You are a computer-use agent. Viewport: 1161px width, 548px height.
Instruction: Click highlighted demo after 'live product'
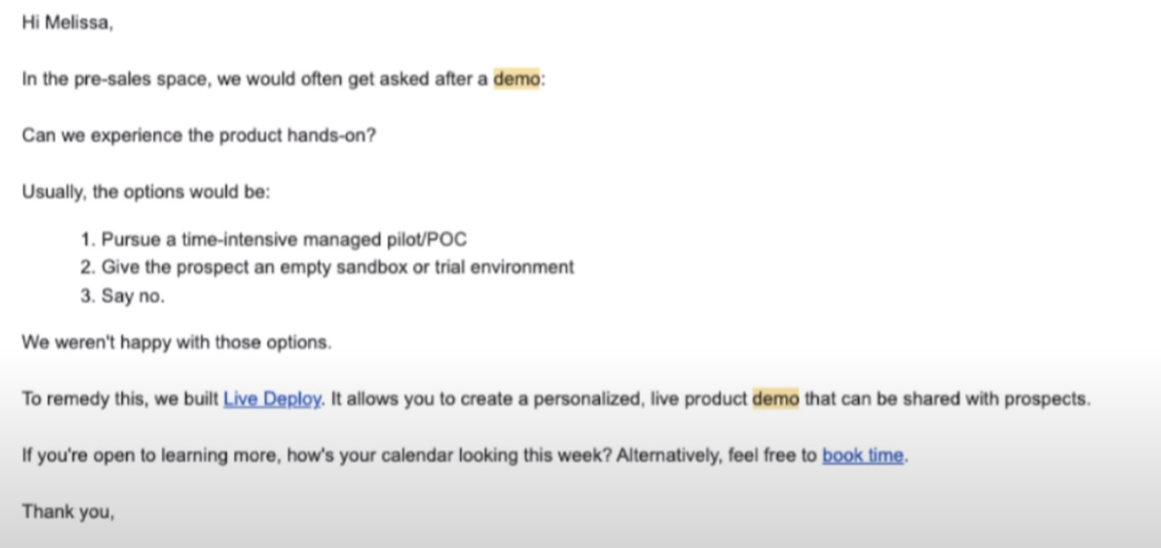[776, 399]
